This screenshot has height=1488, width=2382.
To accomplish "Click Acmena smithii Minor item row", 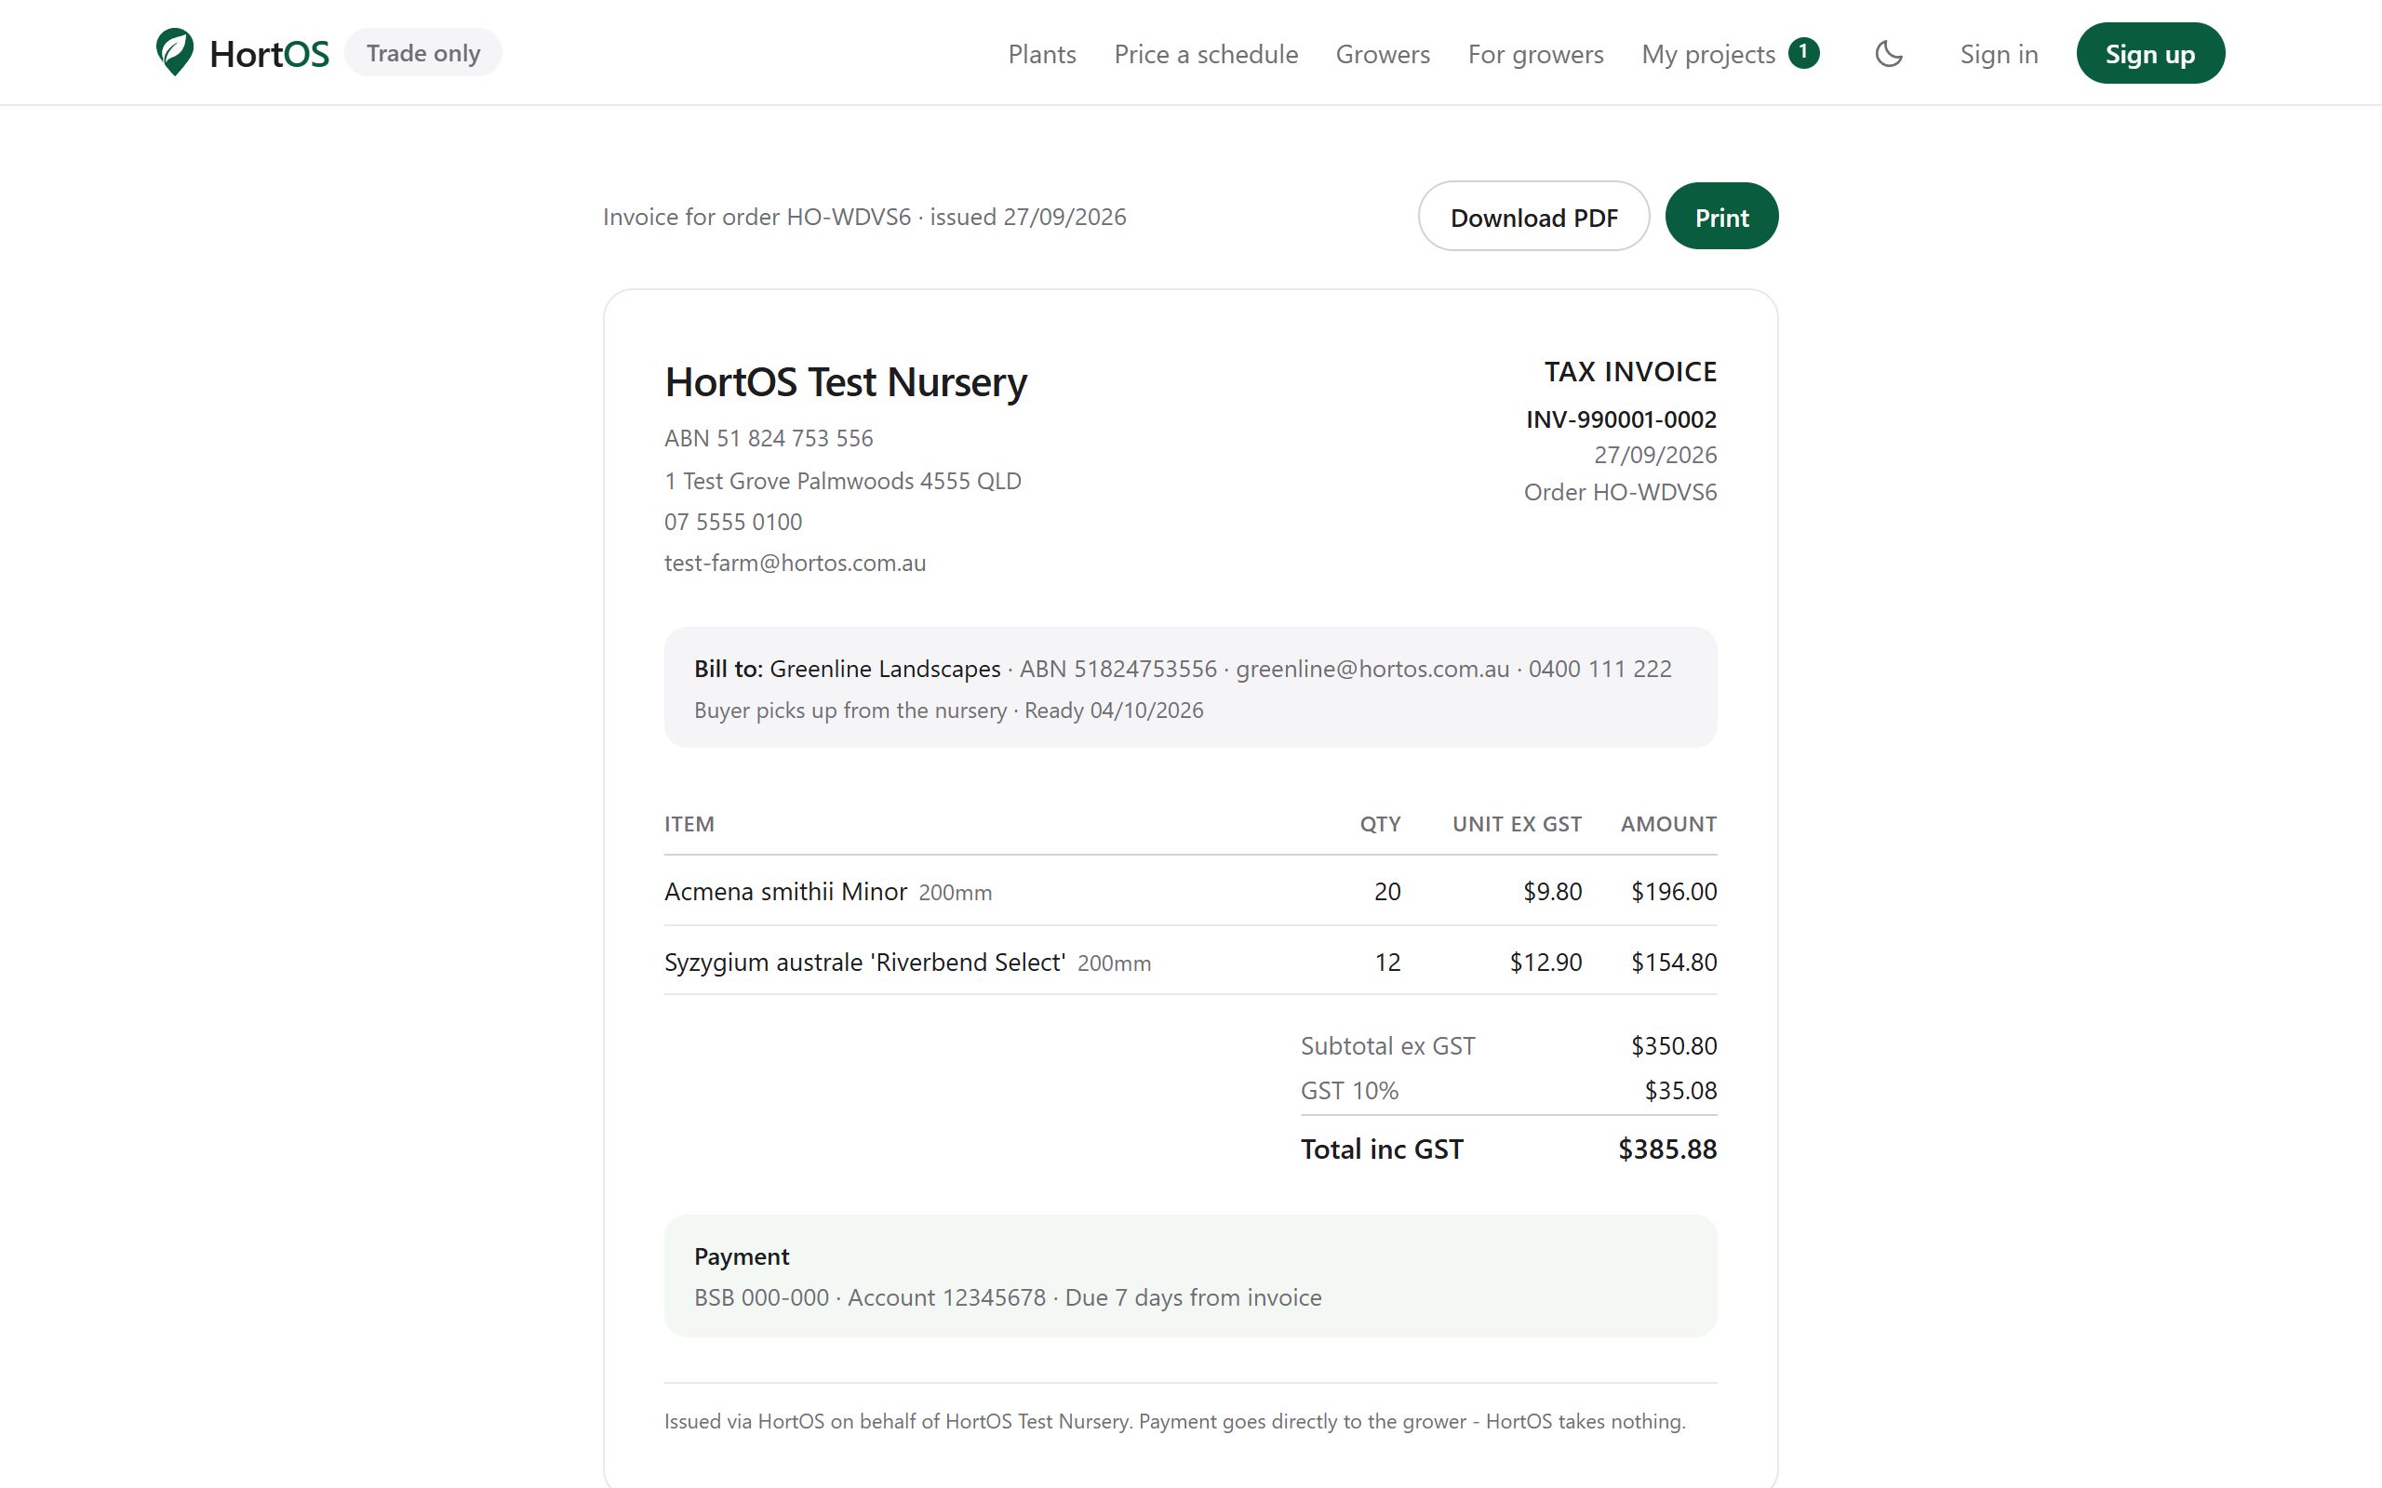I will pyautogui.click(x=1190, y=892).
